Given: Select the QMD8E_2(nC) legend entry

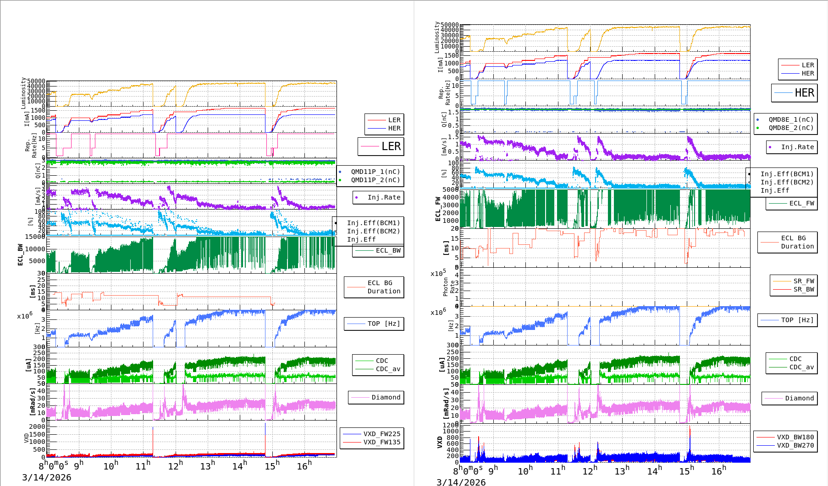Looking at the screenshot, I should click(790, 128).
